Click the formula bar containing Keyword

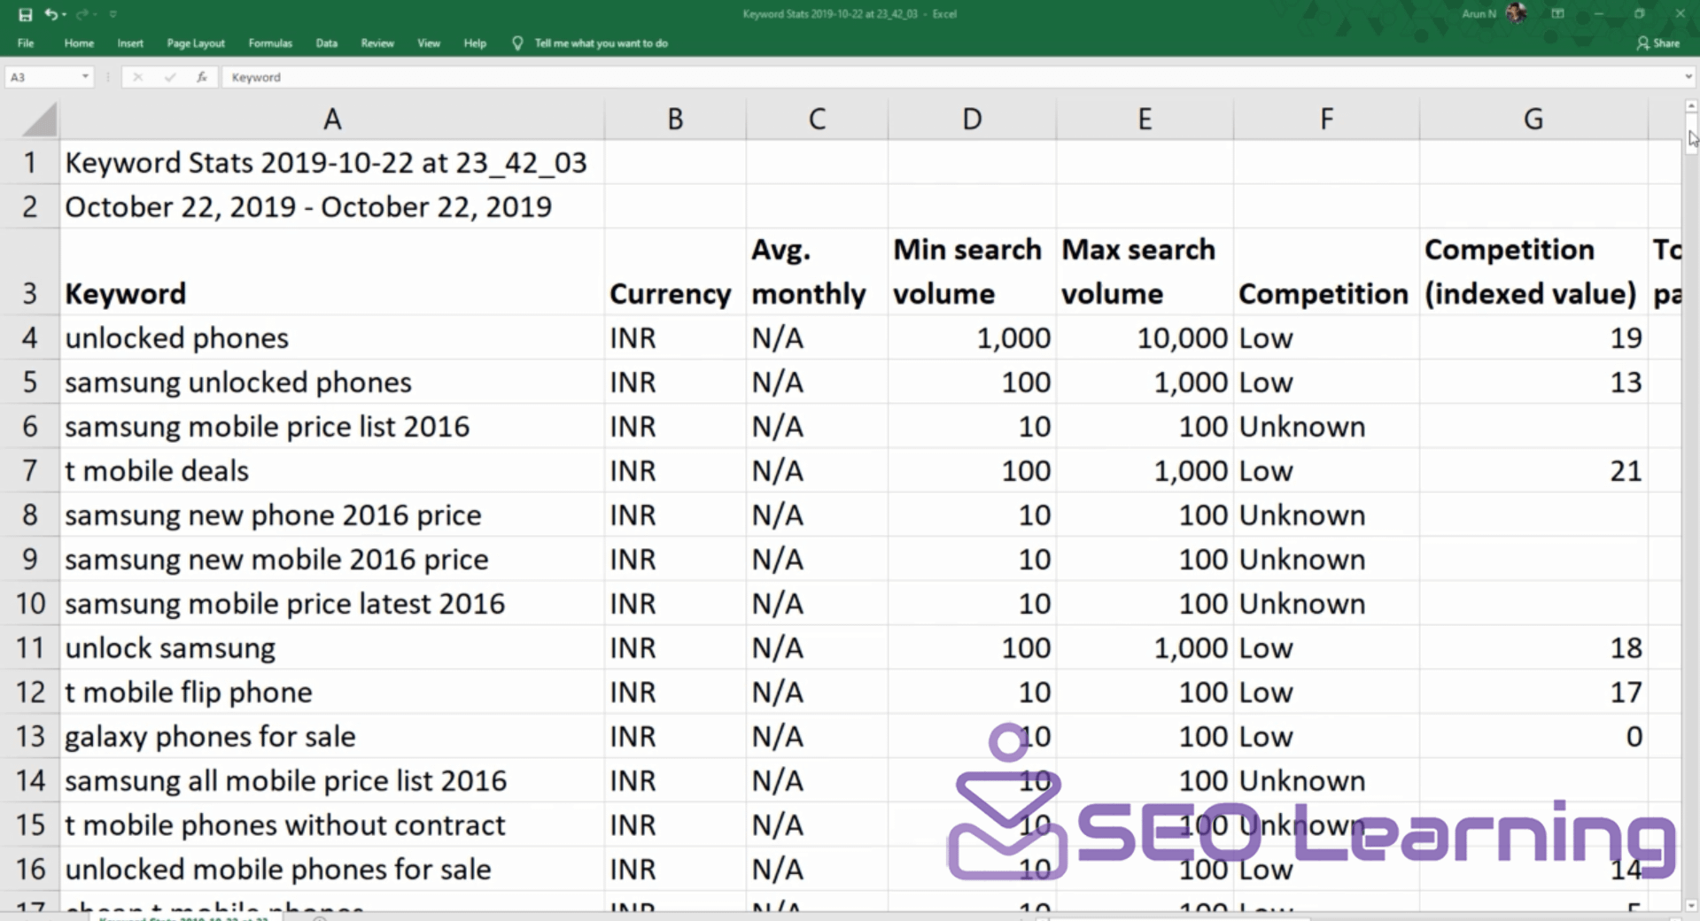tap(951, 77)
